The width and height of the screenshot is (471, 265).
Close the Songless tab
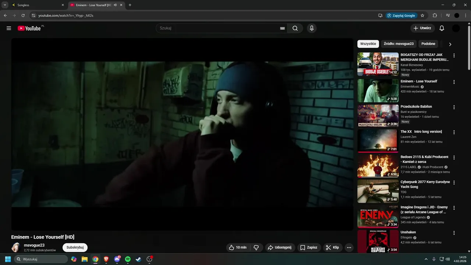click(x=63, y=5)
